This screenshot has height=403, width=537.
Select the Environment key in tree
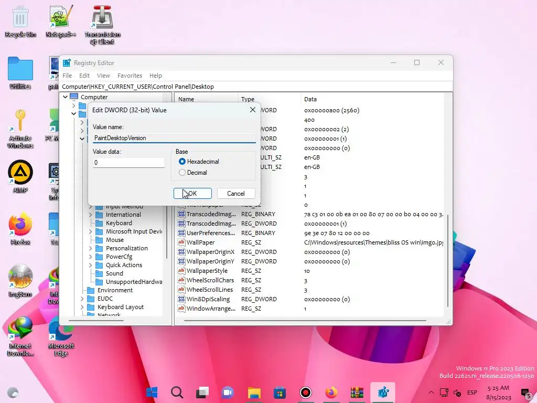pos(115,290)
